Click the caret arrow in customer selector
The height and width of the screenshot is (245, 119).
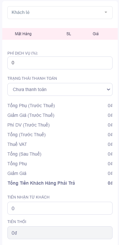[x=106, y=12]
